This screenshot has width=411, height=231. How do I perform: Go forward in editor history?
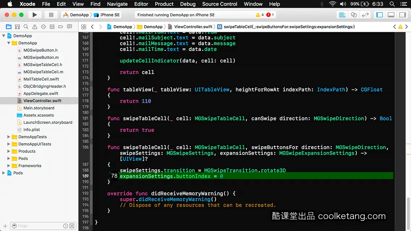[100, 27]
